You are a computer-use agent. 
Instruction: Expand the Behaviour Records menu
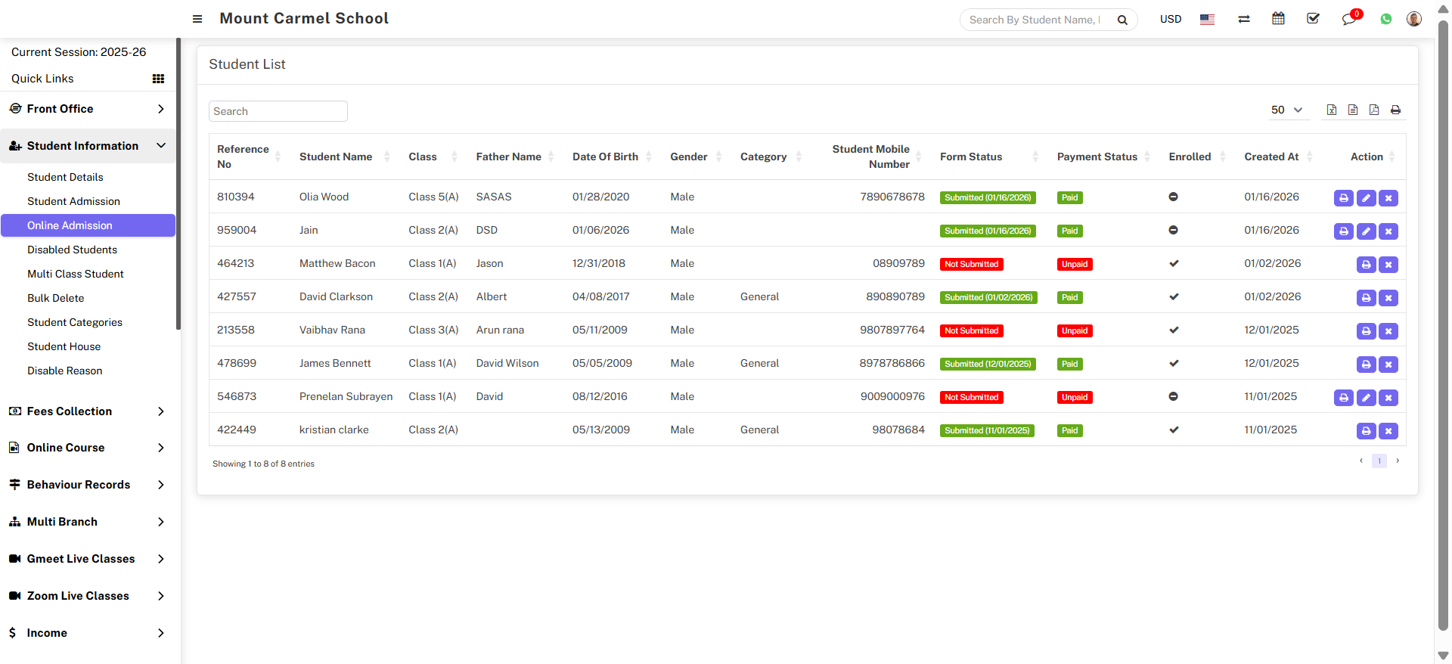pos(88,485)
